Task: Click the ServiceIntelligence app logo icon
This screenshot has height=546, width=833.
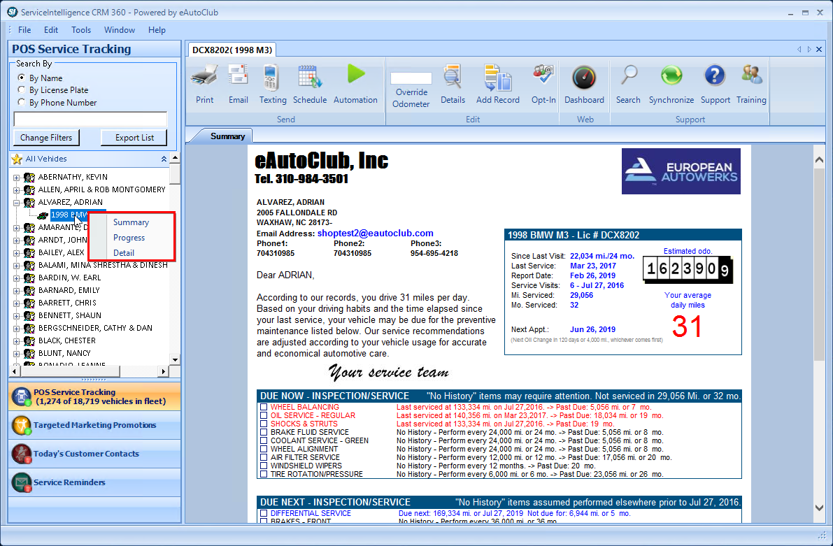Action: coord(12,12)
